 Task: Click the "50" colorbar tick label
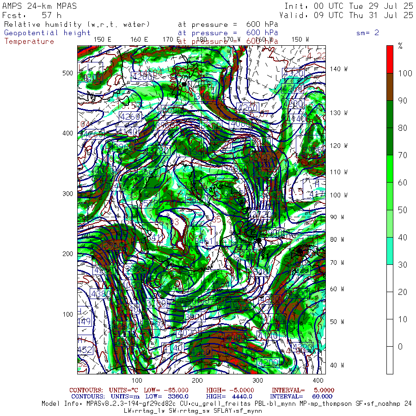pos(403,210)
